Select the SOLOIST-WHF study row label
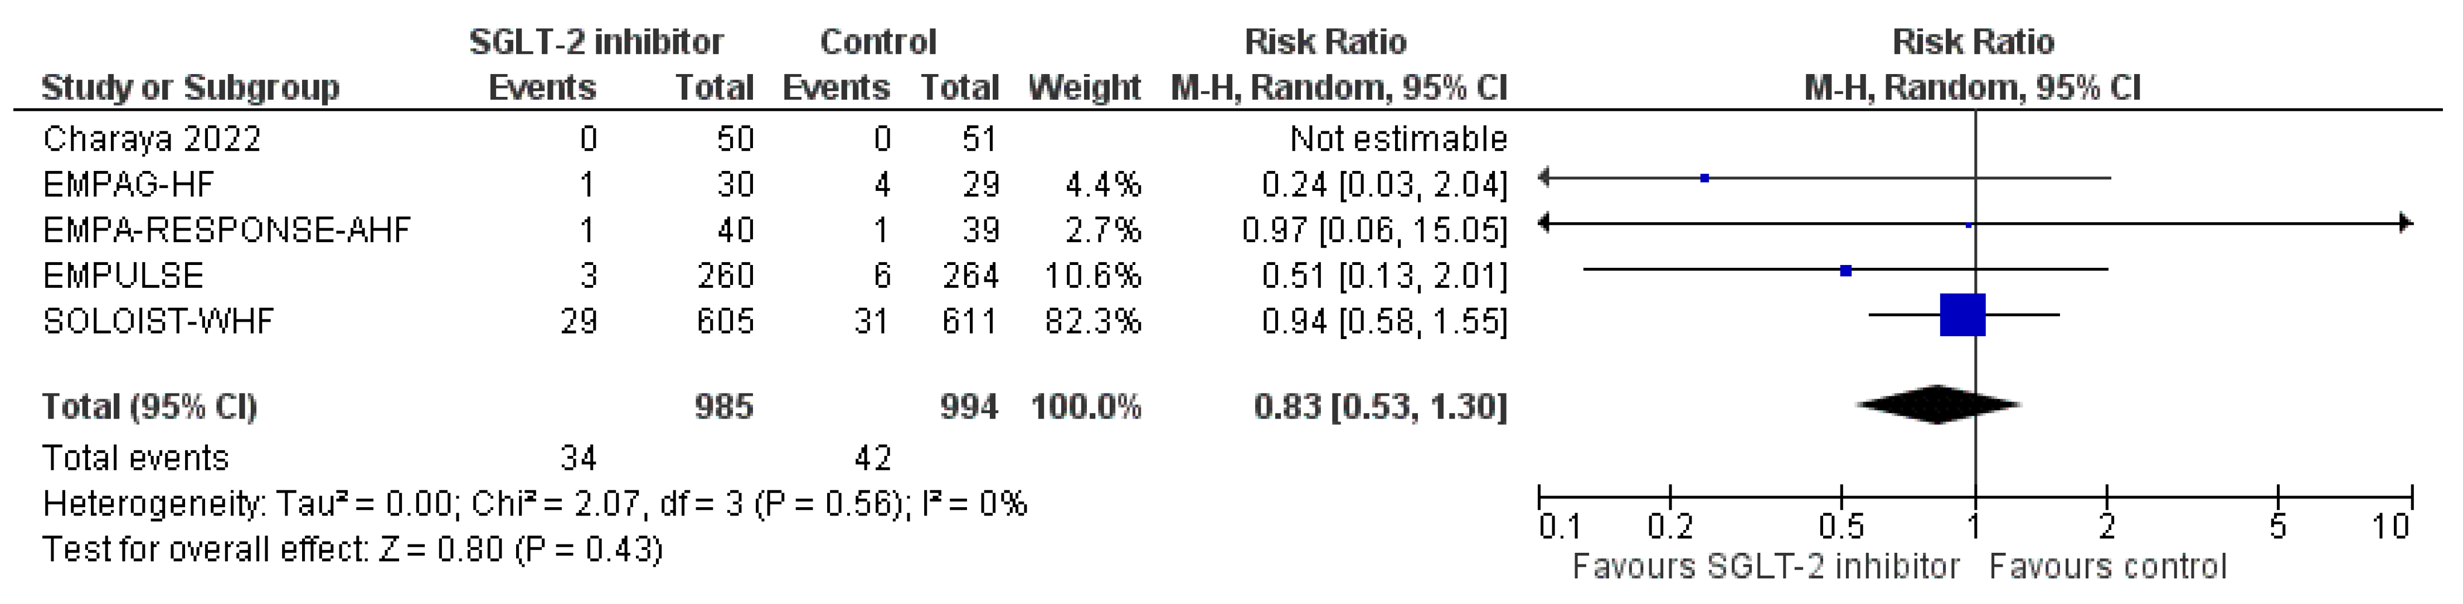2463x604 pixels. coord(158,321)
